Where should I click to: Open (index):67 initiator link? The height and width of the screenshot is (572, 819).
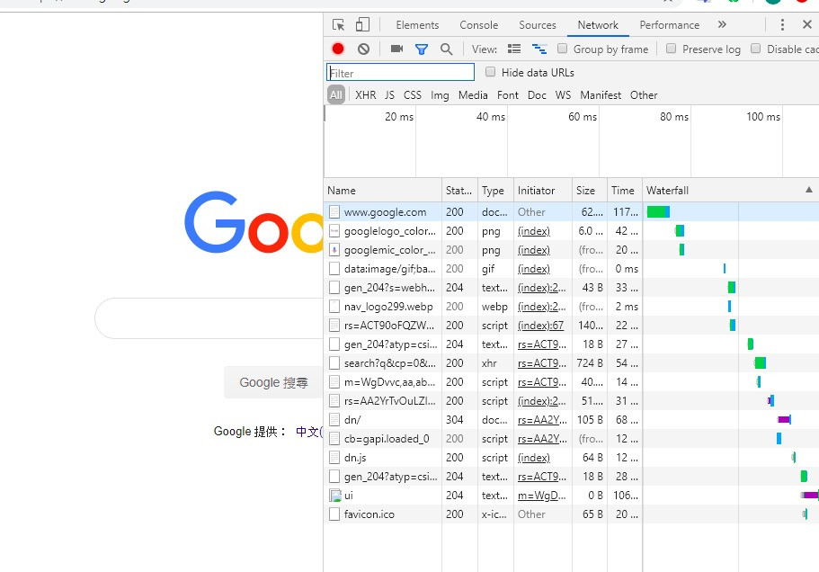540,326
